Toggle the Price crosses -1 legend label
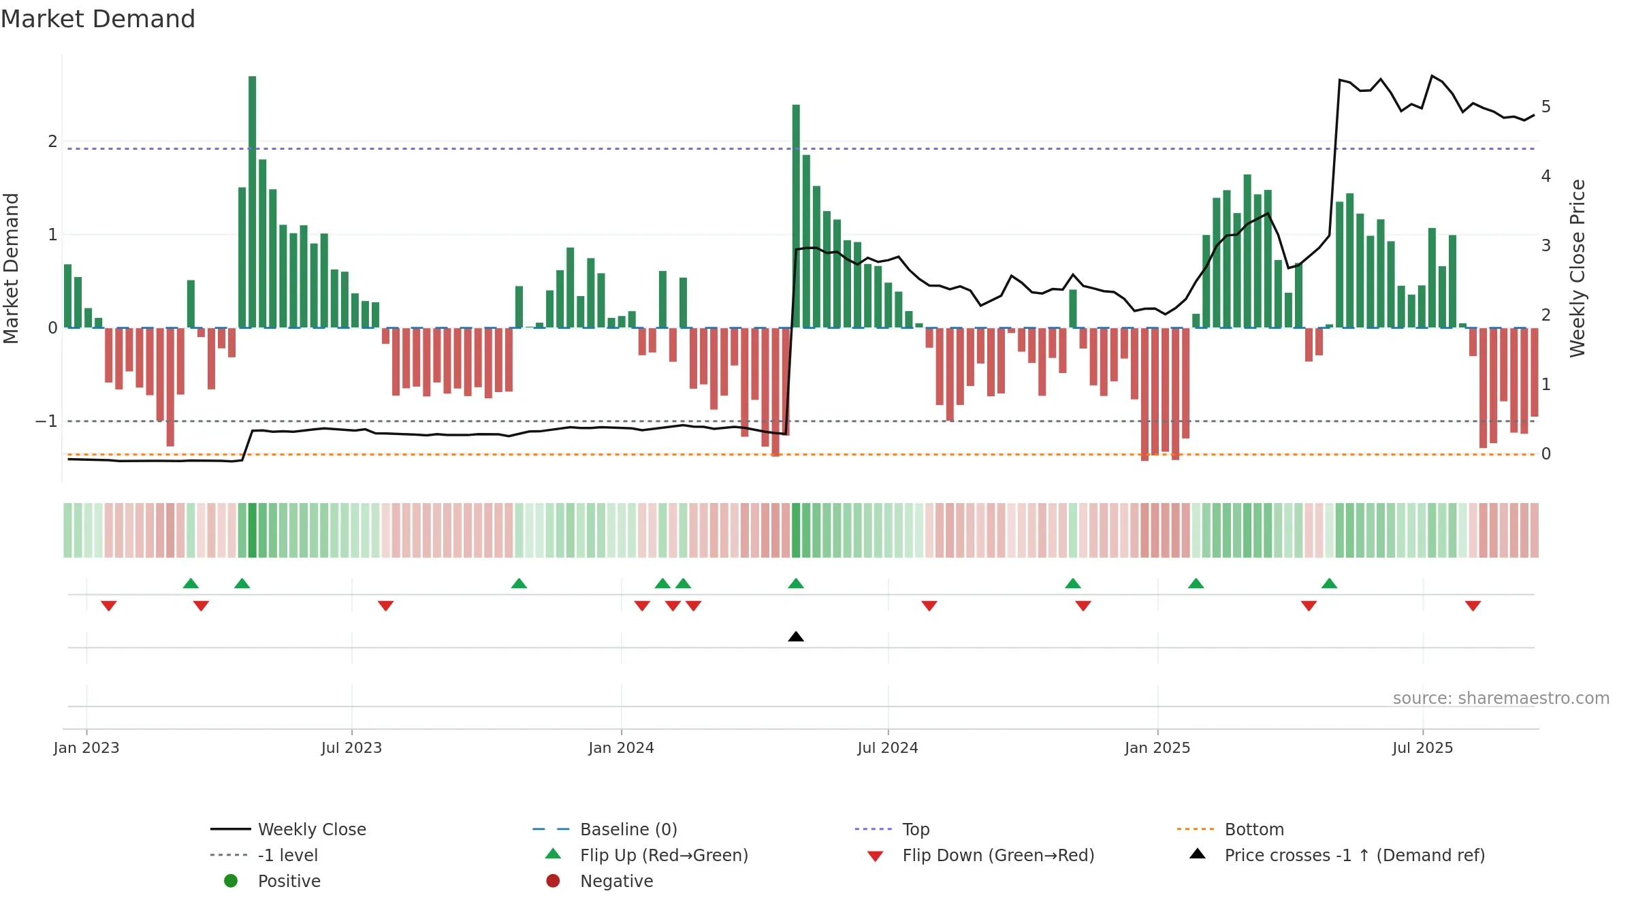This screenshot has height=919, width=1634. (1355, 855)
